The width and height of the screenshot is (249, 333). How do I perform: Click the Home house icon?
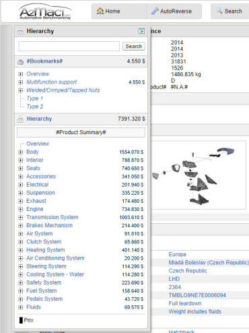pyautogui.click(x=100, y=11)
